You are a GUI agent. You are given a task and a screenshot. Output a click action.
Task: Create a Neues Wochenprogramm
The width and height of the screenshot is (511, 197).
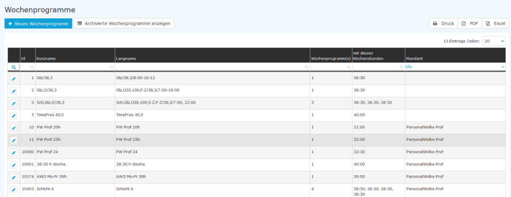click(x=38, y=23)
